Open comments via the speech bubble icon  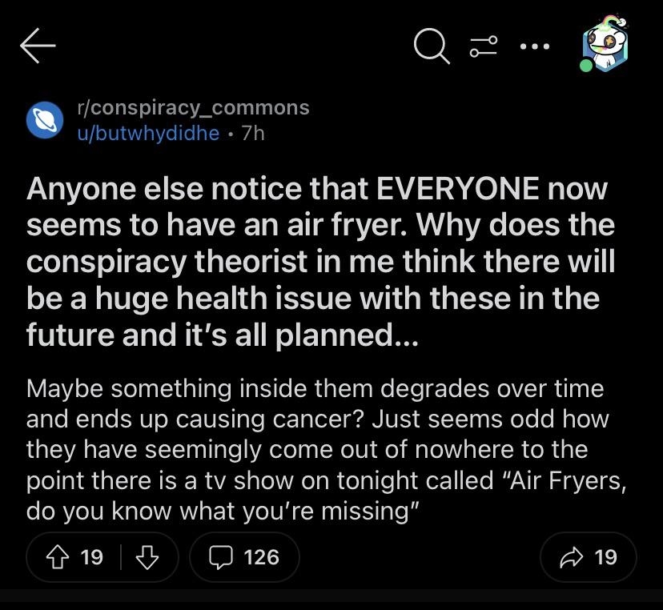219,557
